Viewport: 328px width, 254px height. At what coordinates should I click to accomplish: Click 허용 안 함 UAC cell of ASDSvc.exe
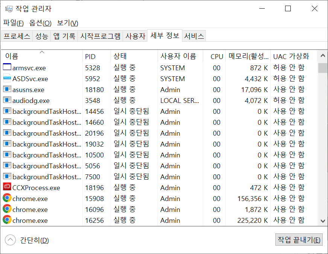289,79
